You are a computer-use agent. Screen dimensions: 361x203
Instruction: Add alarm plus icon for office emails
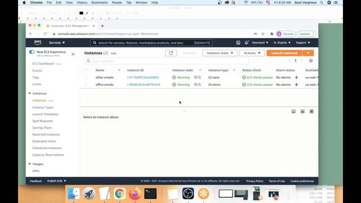(x=296, y=85)
